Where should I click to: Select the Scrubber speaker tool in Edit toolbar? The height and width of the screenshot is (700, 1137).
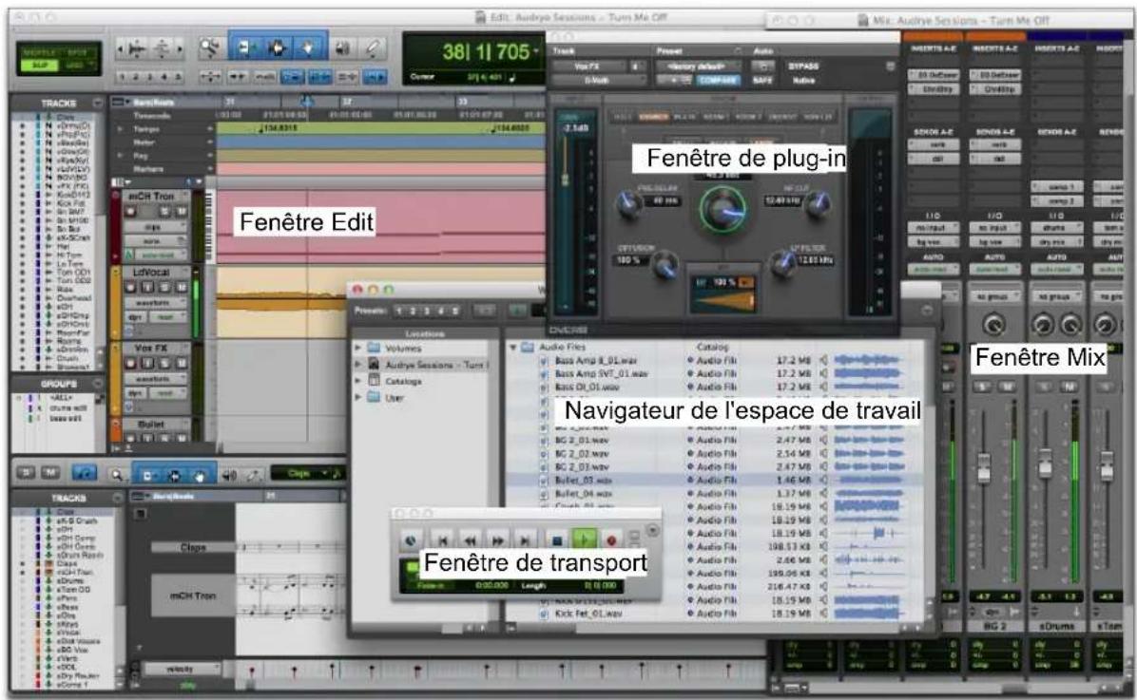[341, 47]
